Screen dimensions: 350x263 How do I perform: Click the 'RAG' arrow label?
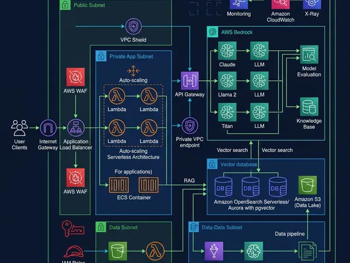[x=189, y=181]
